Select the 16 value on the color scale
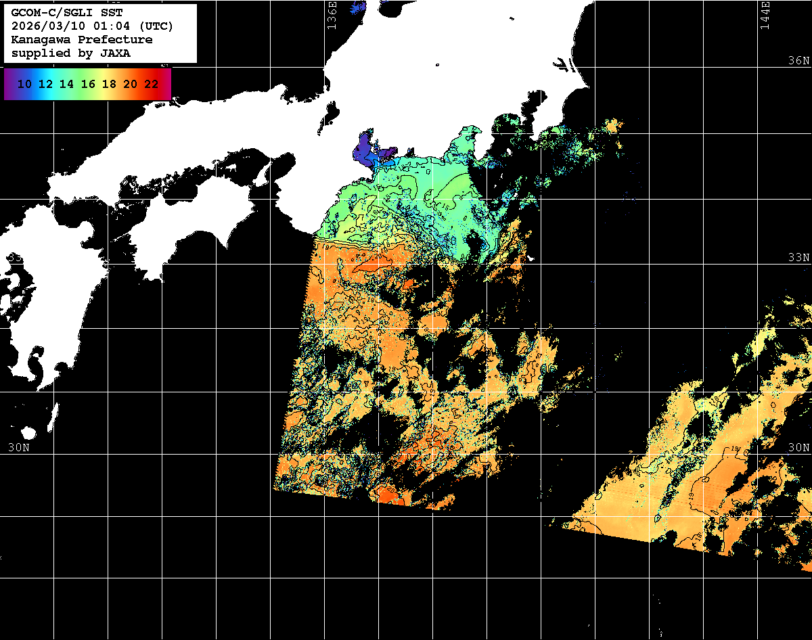 [88, 84]
